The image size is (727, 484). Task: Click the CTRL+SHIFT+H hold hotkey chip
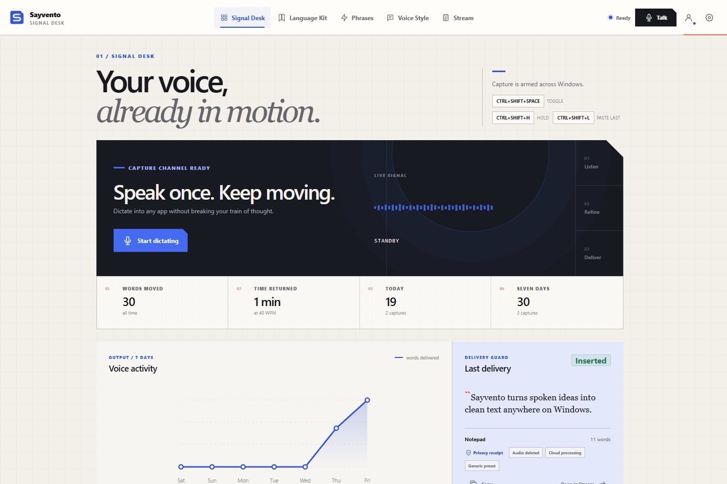(x=513, y=117)
